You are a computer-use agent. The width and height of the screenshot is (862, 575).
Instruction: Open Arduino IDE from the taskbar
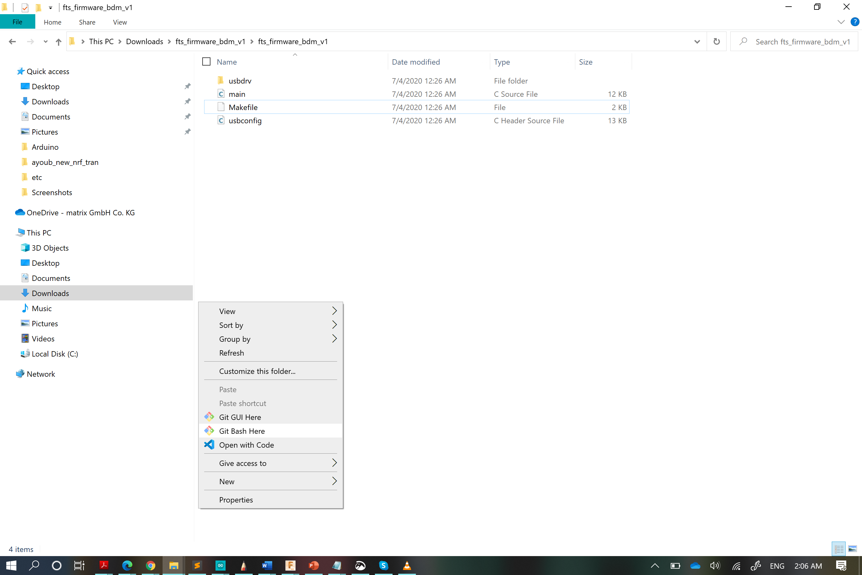pyautogui.click(x=220, y=565)
